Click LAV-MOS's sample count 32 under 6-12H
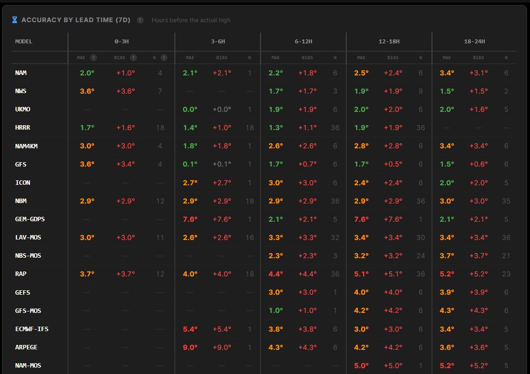Viewport: 530px width, 374px height. click(335, 238)
